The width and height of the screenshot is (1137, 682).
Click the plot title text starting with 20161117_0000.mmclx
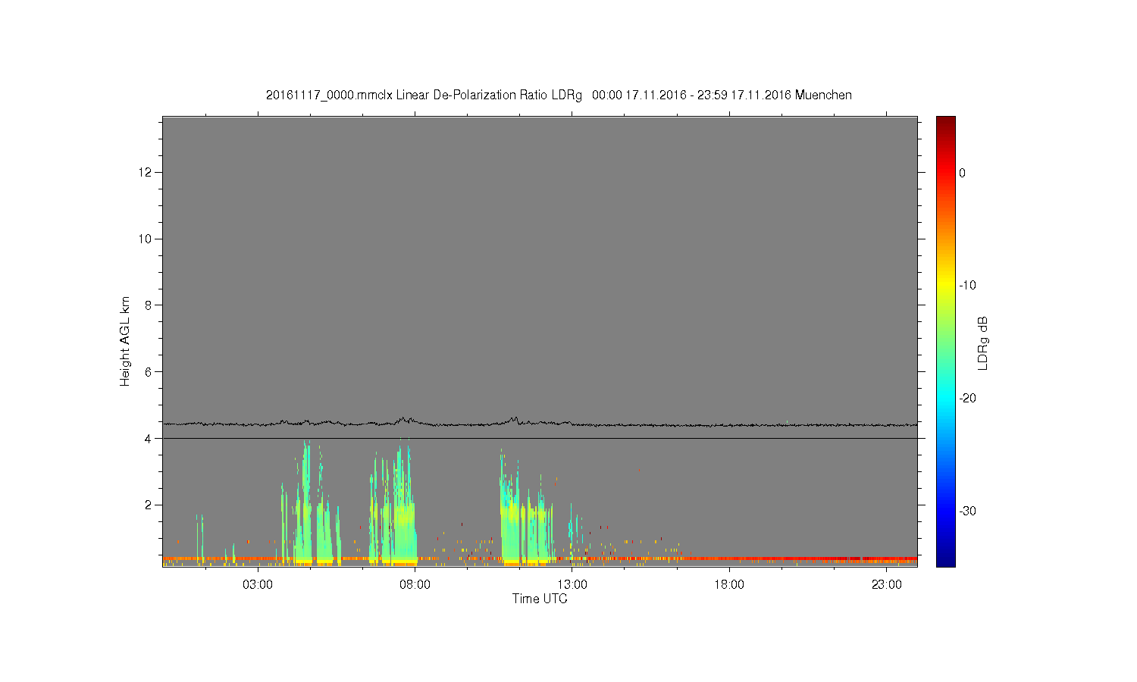coord(559,95)
